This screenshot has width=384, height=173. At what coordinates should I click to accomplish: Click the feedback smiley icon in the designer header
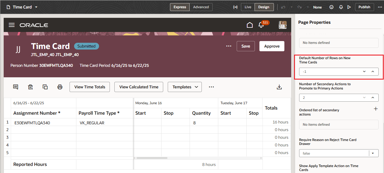[331, 7]
